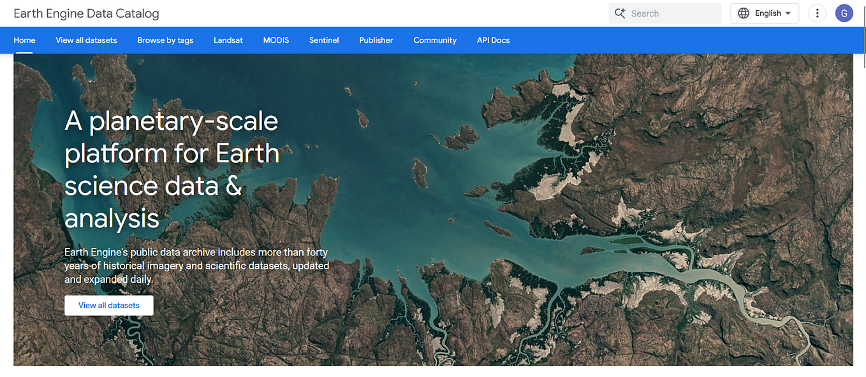
Task: Open the Browse by tags tab
Action: [165, 40]
